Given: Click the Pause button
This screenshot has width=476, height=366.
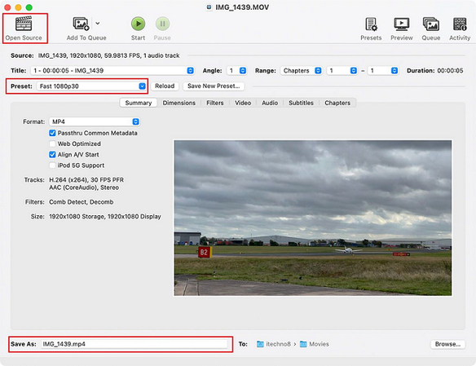Looking at the screenshot, I should (x=162, y=24).
